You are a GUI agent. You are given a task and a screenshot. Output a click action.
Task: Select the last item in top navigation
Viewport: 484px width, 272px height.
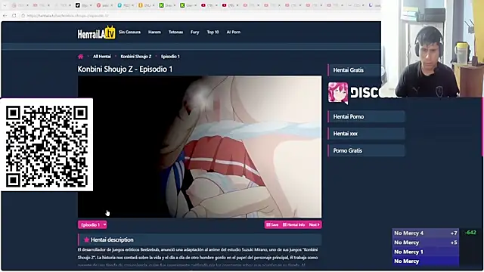[234, 32]
